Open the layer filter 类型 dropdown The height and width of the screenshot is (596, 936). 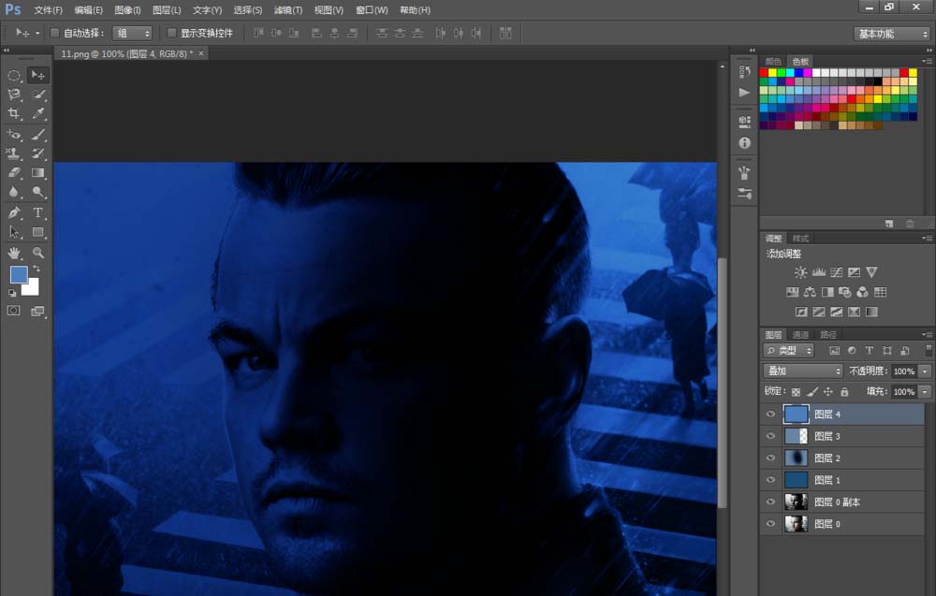click(788, 351)
